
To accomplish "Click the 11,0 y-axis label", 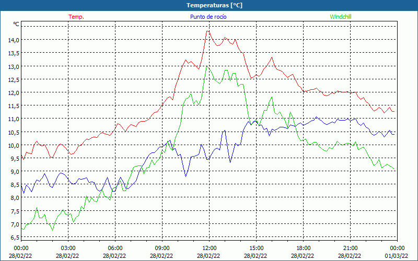I will [x=14, y=119].
